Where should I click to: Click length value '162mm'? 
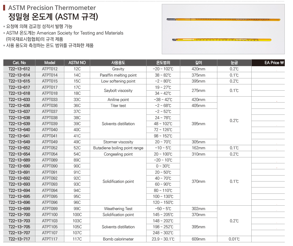(x=198, y=148)
